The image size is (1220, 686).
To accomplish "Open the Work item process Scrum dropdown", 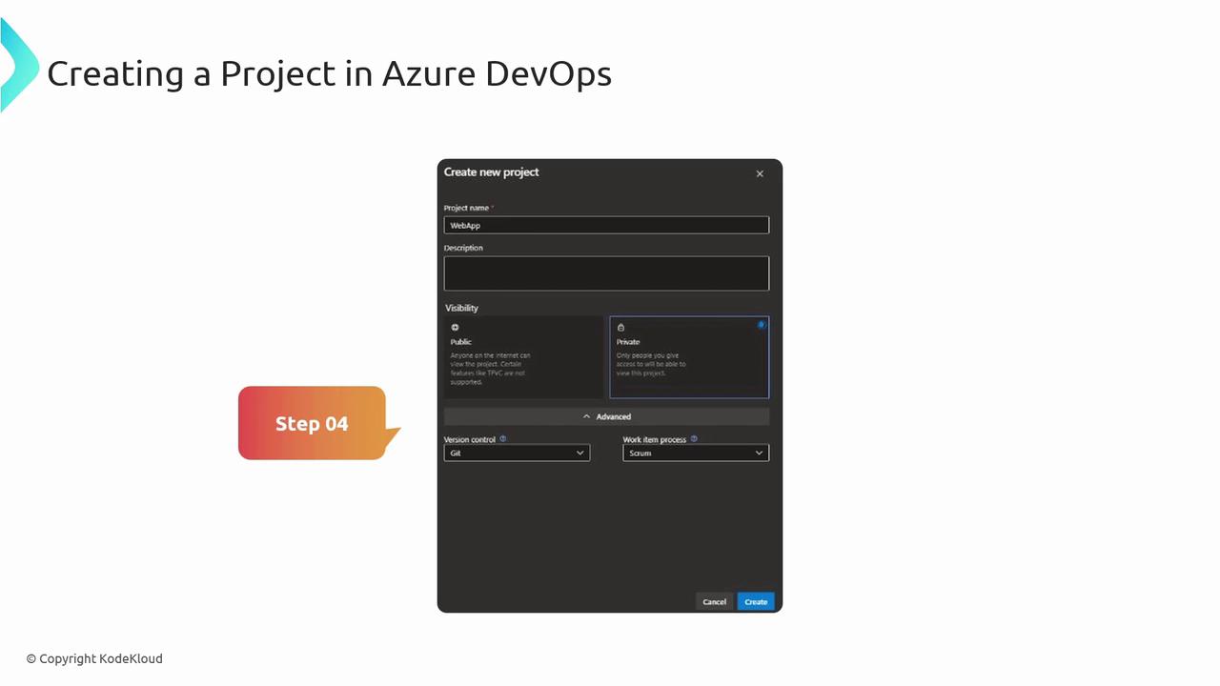I will coord(696,453).
